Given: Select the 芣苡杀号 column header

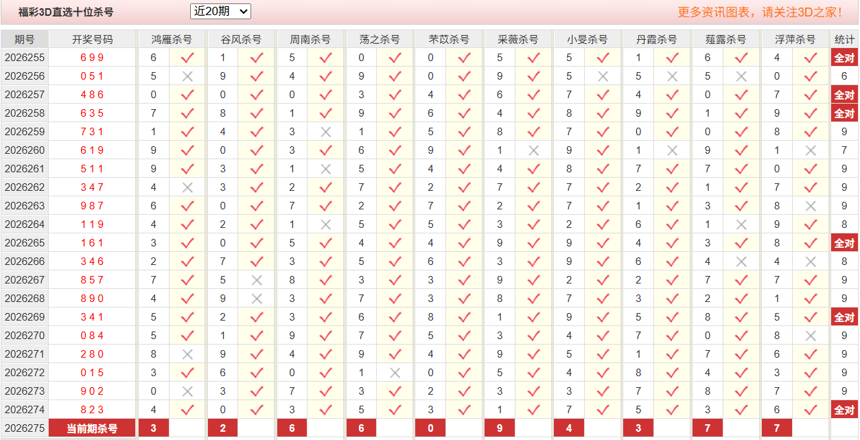Looking at the screenshot, I should [449, 39].
